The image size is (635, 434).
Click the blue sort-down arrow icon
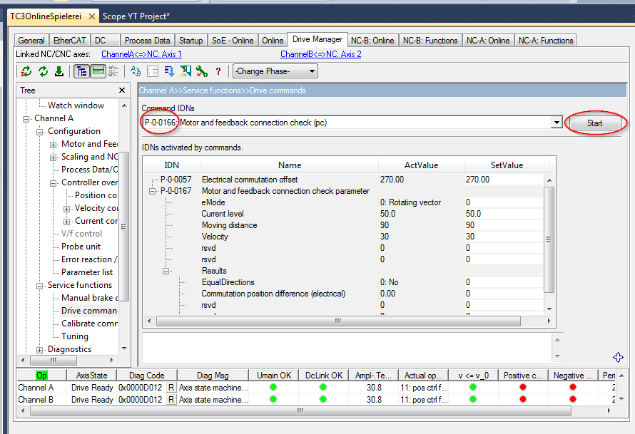click(169, 71)
